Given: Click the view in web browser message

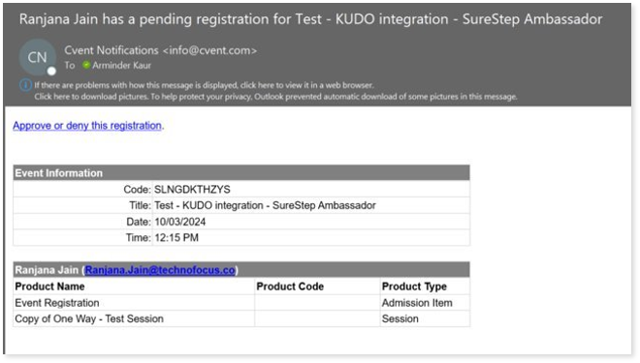Looking at the screenshot, I should [x=204, y=85].
